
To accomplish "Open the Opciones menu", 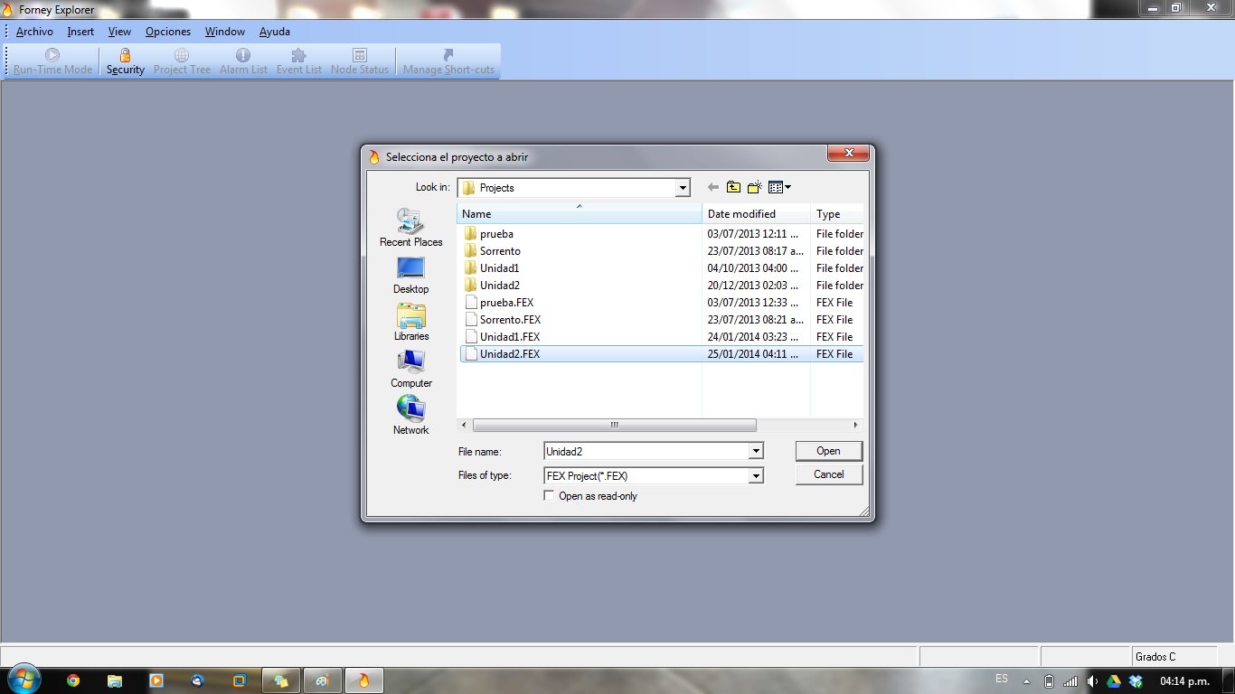I will (x=168, y=32).
